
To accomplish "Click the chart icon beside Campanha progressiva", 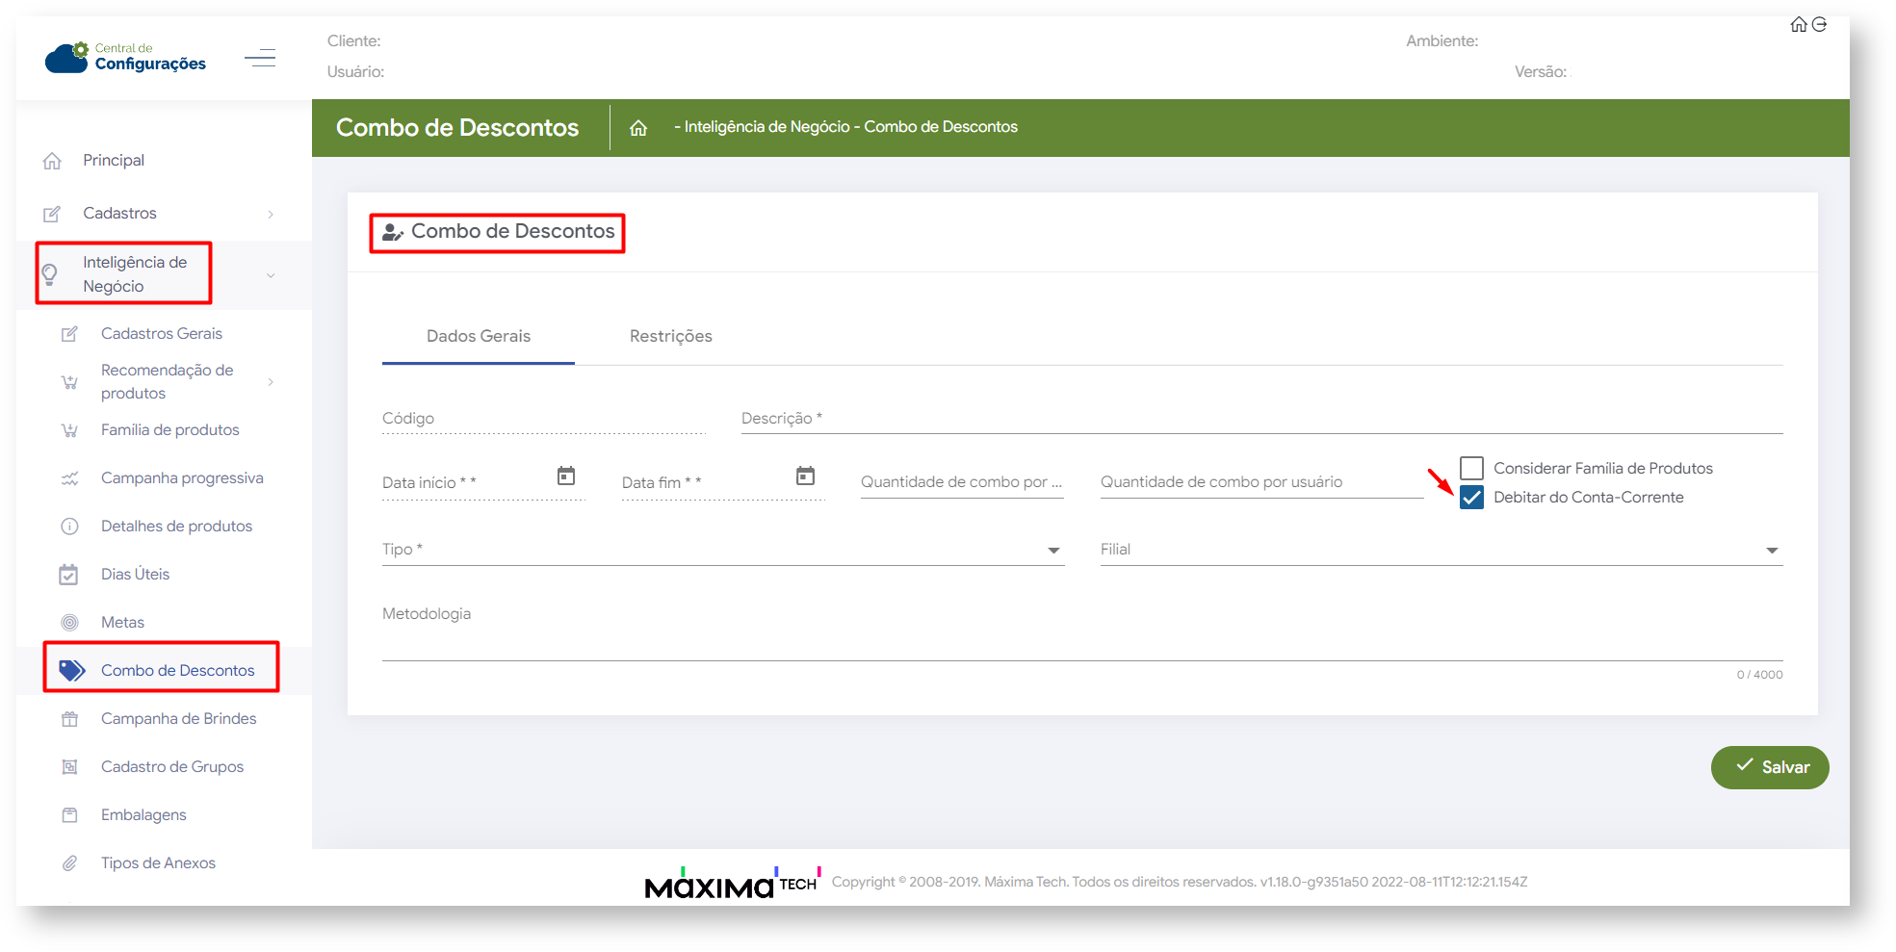I will click(69, 478).
